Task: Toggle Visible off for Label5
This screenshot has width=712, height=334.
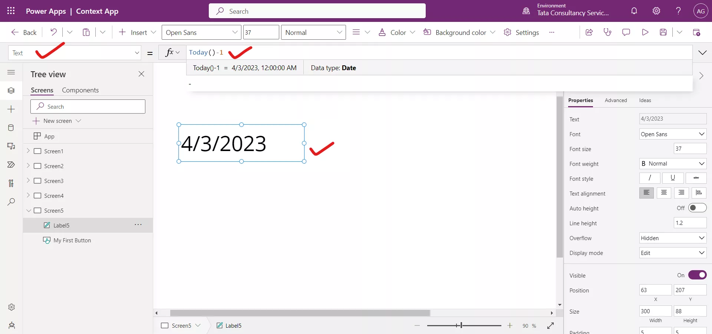Action: click(697, 275)
